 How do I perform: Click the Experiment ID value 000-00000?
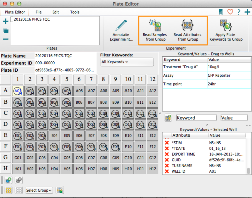(x=45, y=63)
